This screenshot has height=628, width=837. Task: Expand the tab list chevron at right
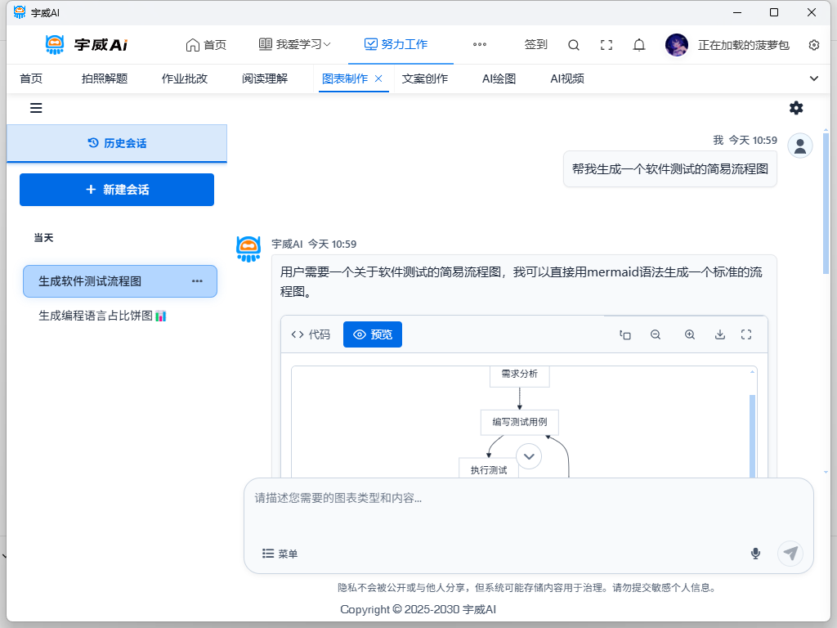click(813, 78)
